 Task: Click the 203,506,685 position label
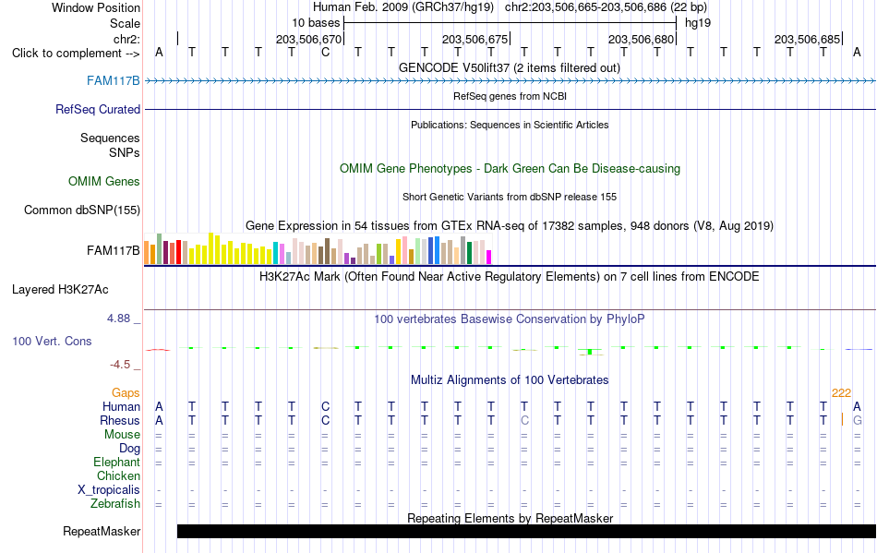pyautogui.click(x=807, y=39)
